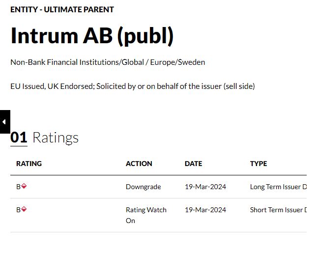Image resolution: width=318 pixels, height=253 pixels.
Task: Click red watch icon in Rating Watch On row
Action: (24, 209)
